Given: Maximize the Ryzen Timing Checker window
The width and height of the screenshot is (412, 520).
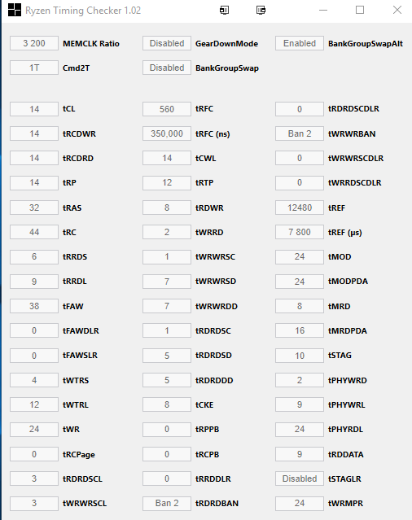Looking at the screenshot, I should 360,10.
